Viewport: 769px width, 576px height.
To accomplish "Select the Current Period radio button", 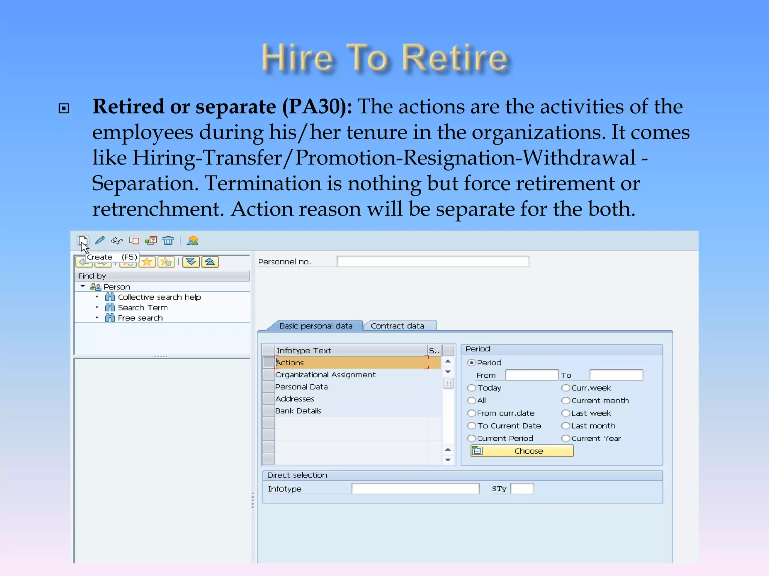I will point(472,438).
